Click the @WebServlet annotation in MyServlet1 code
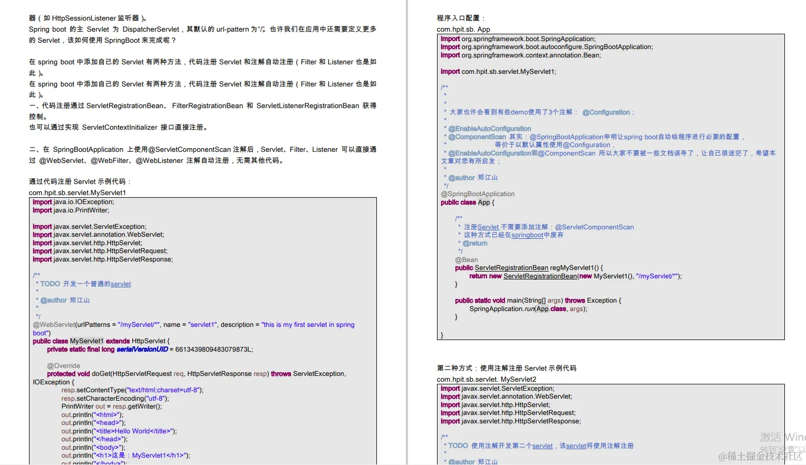The image size is (806, 465). (54, 324)
